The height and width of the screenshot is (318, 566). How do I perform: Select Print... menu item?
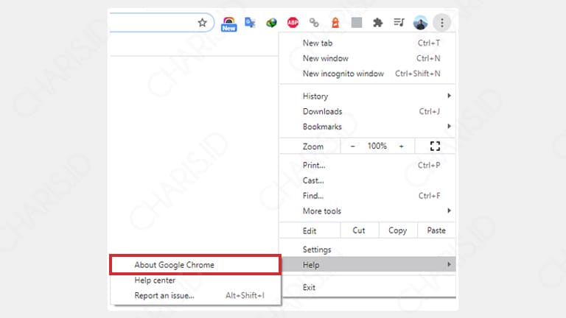coord(368,165)
